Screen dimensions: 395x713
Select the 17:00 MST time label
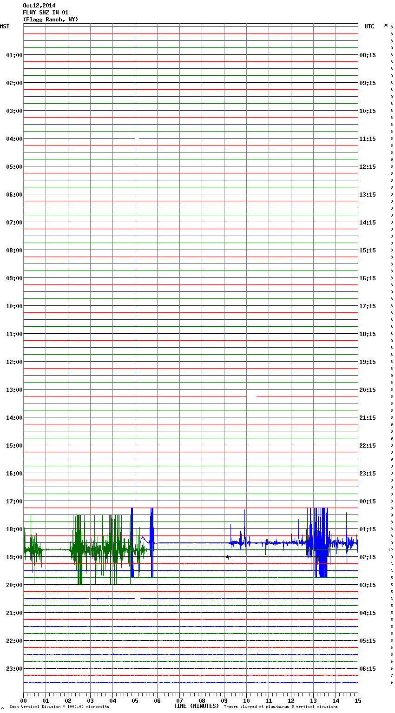(14, 502)
